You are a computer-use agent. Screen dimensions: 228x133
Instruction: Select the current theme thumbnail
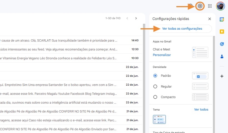tap(159, 119)
